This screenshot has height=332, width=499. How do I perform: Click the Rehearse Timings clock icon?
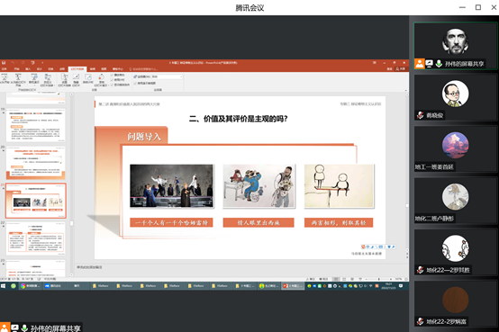click(x=88, y=77)
